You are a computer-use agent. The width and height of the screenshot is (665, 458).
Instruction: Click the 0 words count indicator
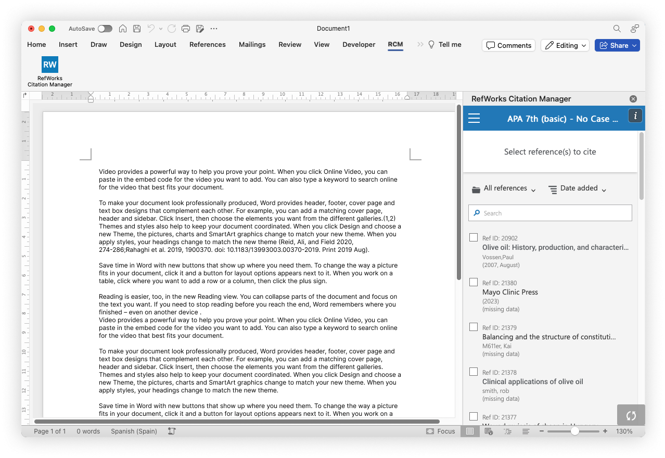coord(88,431)
